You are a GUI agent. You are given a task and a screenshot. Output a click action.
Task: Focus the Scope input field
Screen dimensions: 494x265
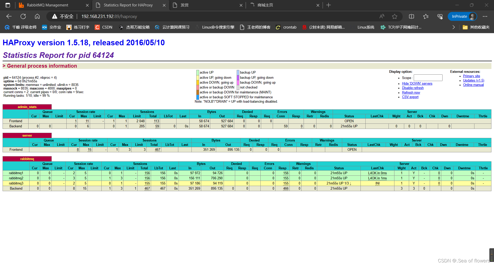click(428, 78)
